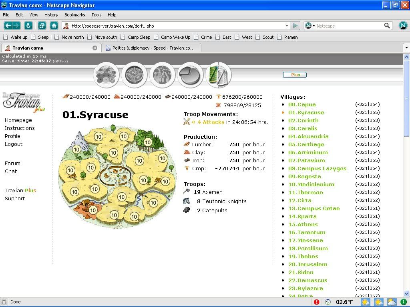Switch to the Politics & diplomacy tab

click(151, 48)
